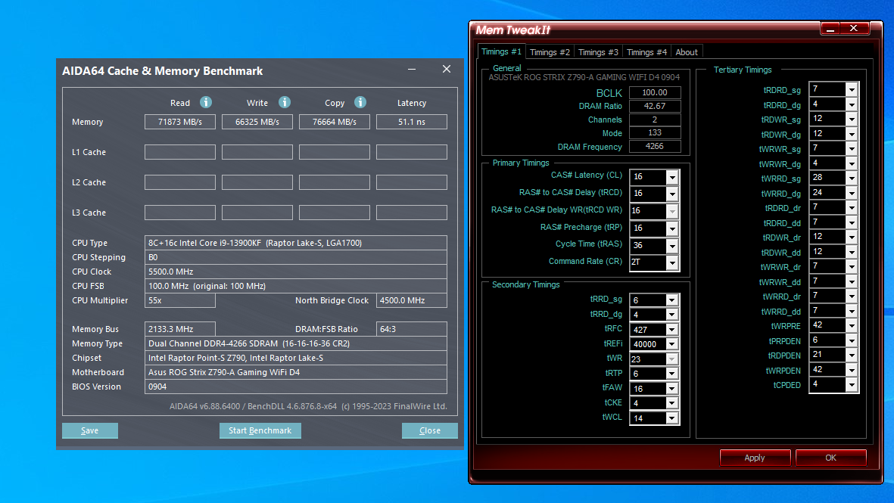Image resolution: width=894 pixels, height=503 pixels.
Task: Minimize the Mem TweakIt window
Action: coord(830,29)
